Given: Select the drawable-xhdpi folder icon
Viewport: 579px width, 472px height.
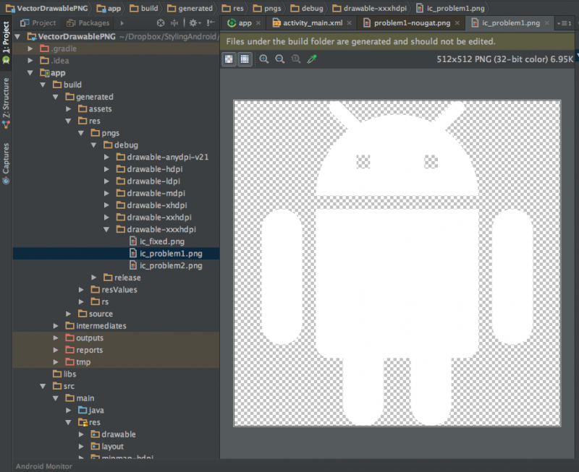Looking at the screenshot, I should coord(121,205).
